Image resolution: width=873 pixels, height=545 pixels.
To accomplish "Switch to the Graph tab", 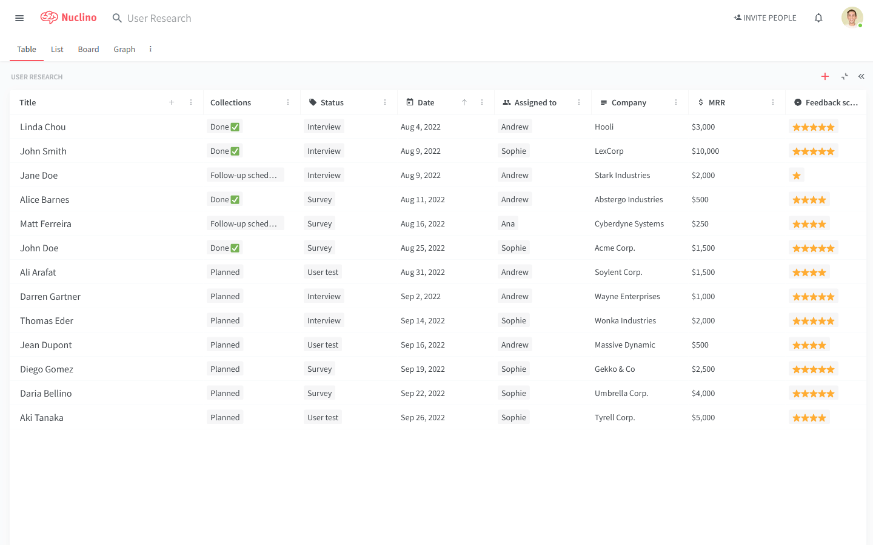I will pyautogui.click(x=124, y=50).
